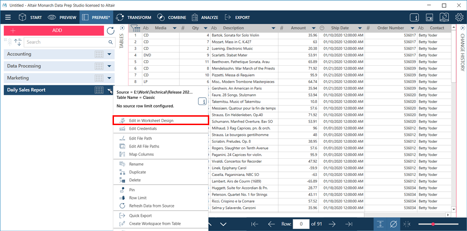The width and height of the screenshot is (467, 231).
Task: Jump to last row arrow
Action: pos(349,224)
